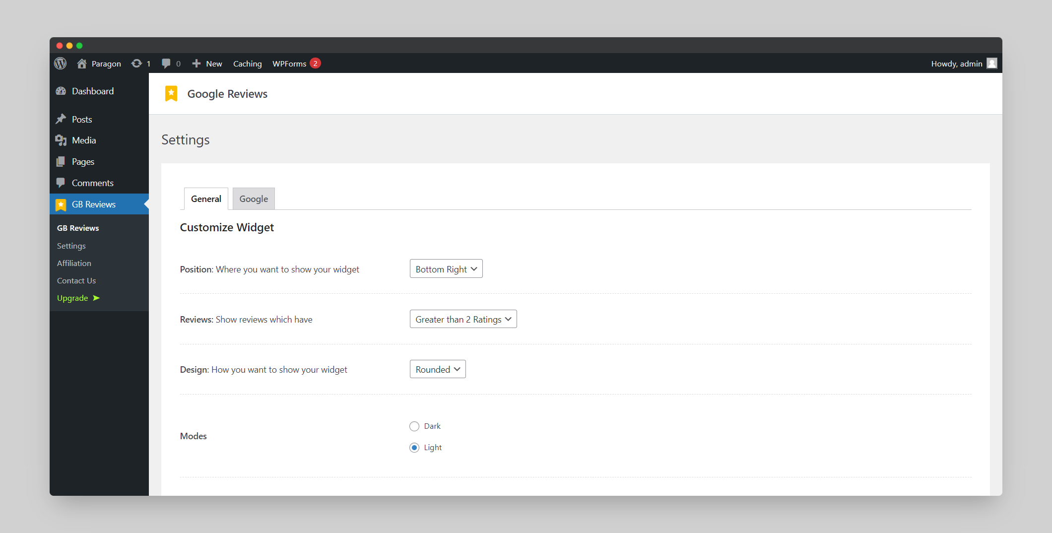Image resolution: width=1052 pixels, height=533 pixels.
Task: Open GB Reviews in the sidebar
Action: click(x=99, y=204)
